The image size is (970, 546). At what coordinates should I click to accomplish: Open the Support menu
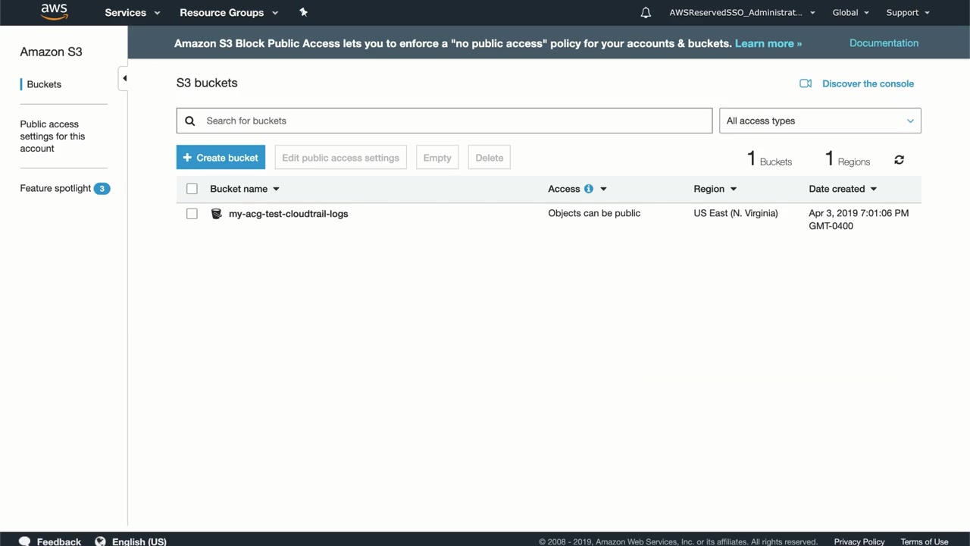tap(908, 12)
